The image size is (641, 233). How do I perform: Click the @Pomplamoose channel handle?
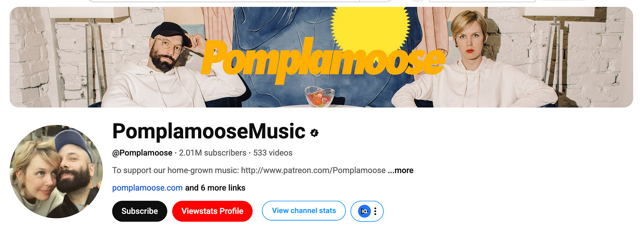pos(142,153)
